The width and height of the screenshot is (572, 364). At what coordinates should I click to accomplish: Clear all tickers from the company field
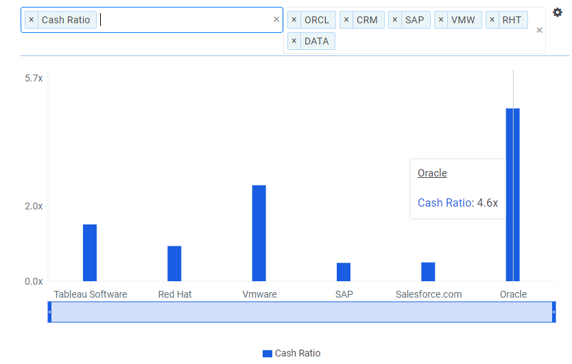click(539, 30)
